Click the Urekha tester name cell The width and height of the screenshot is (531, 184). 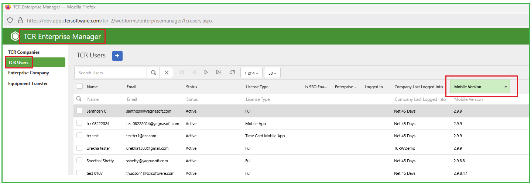click(98, 148)
